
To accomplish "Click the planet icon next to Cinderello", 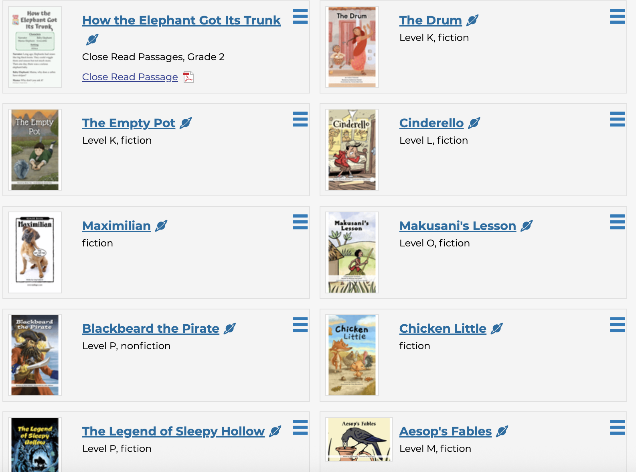I will (474, 123).
